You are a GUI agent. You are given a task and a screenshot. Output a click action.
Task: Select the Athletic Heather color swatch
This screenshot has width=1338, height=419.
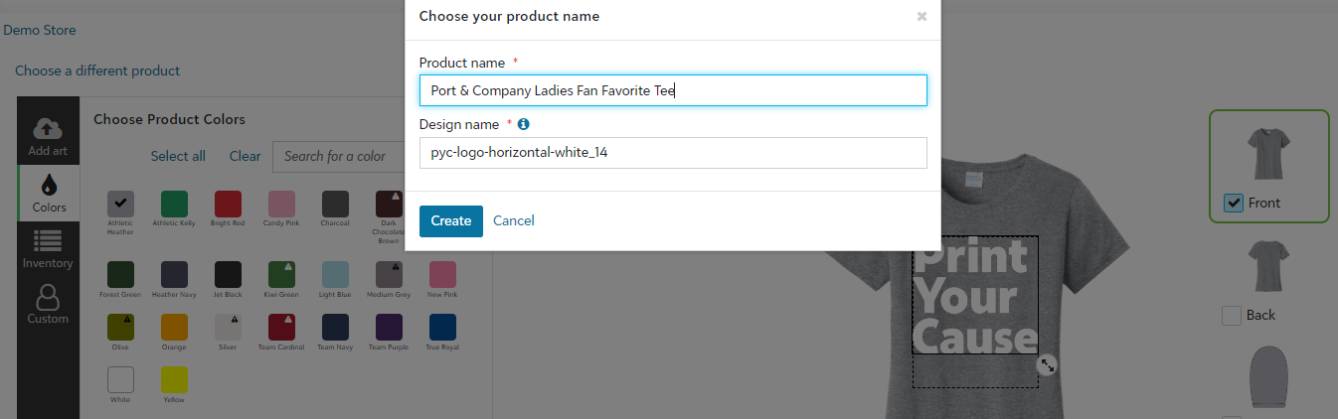(120, 204)
